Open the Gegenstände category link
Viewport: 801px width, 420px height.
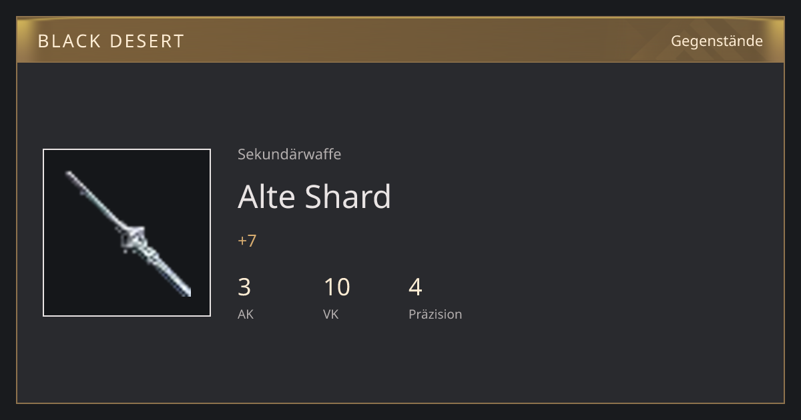pos(717,41)
